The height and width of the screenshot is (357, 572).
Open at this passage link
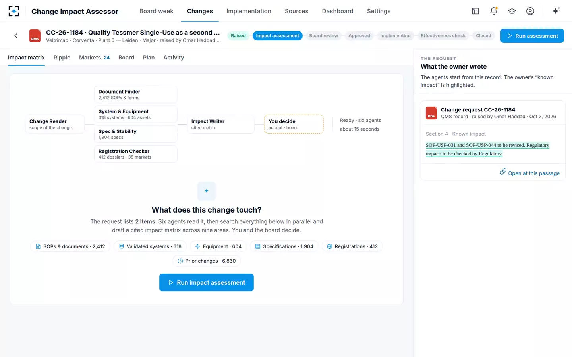(530, 173)
